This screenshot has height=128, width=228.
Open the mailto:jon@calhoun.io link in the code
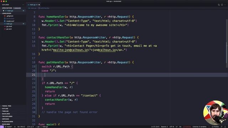[x=71, y=50]
